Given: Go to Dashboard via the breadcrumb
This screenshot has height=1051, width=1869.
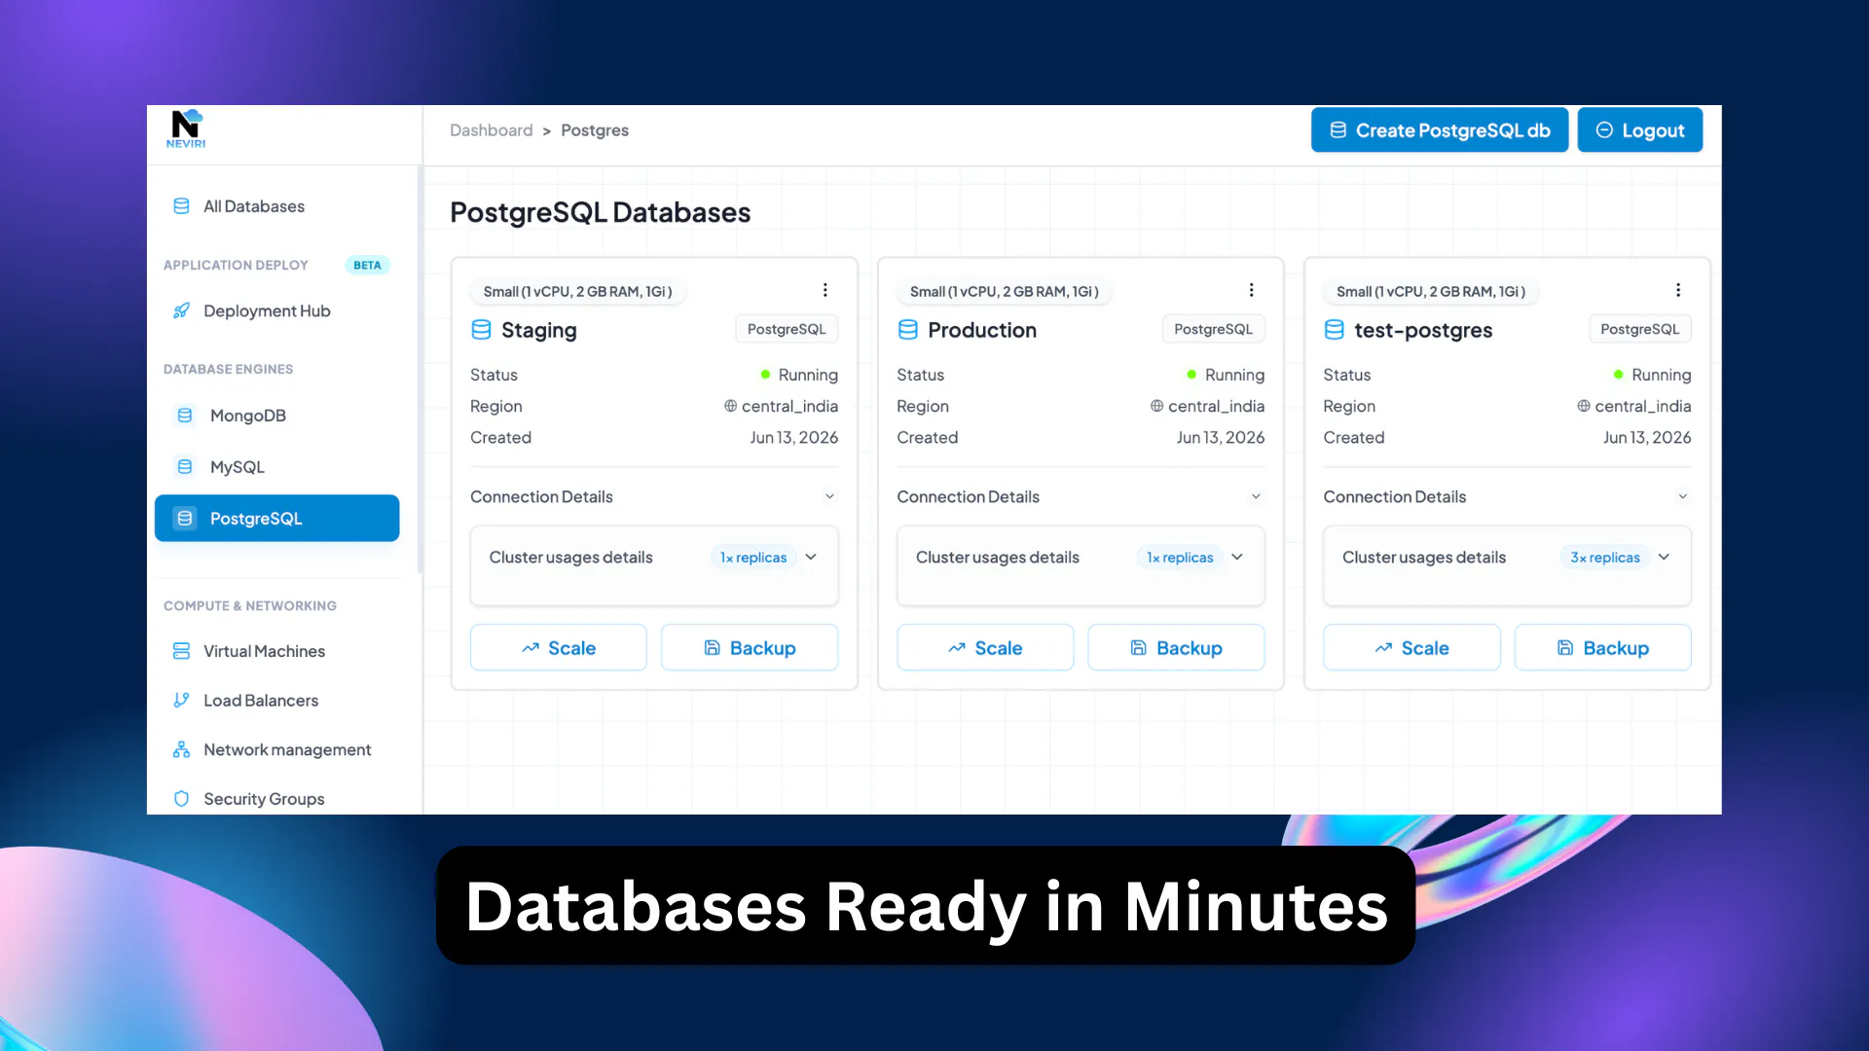Looking at the screenshot, I should [x=492, y=130].
